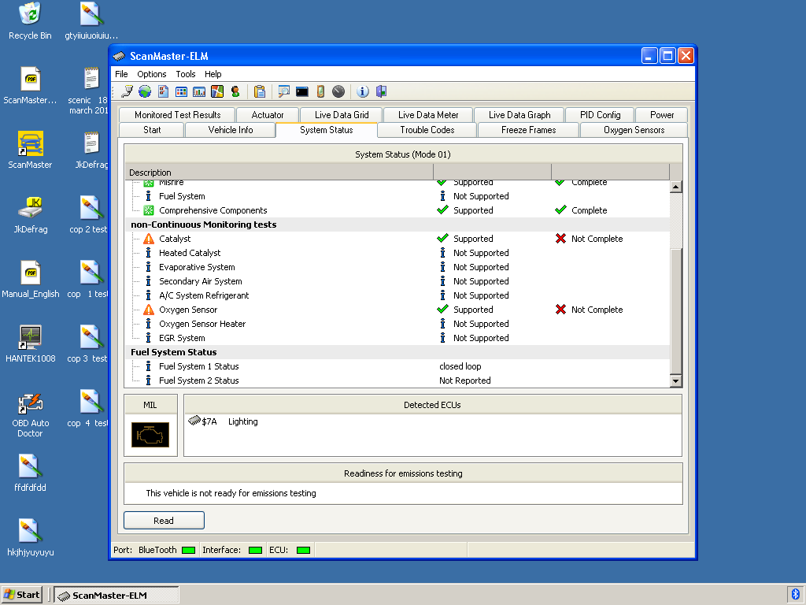
Task: Click the MIL engine warning lamp icon
Action: tap(150, 435)
